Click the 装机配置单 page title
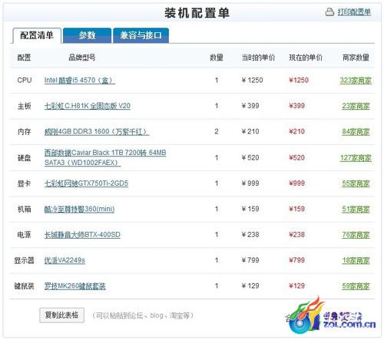Viewport: 384px width, 340px height. tap(197, 13)
